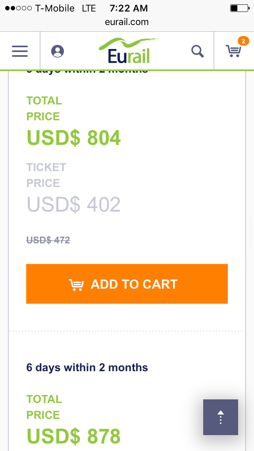Open the hamburger navigation menu
This screenshot has height=451, width=254.
pyautogui.click(x=20, y=51)
